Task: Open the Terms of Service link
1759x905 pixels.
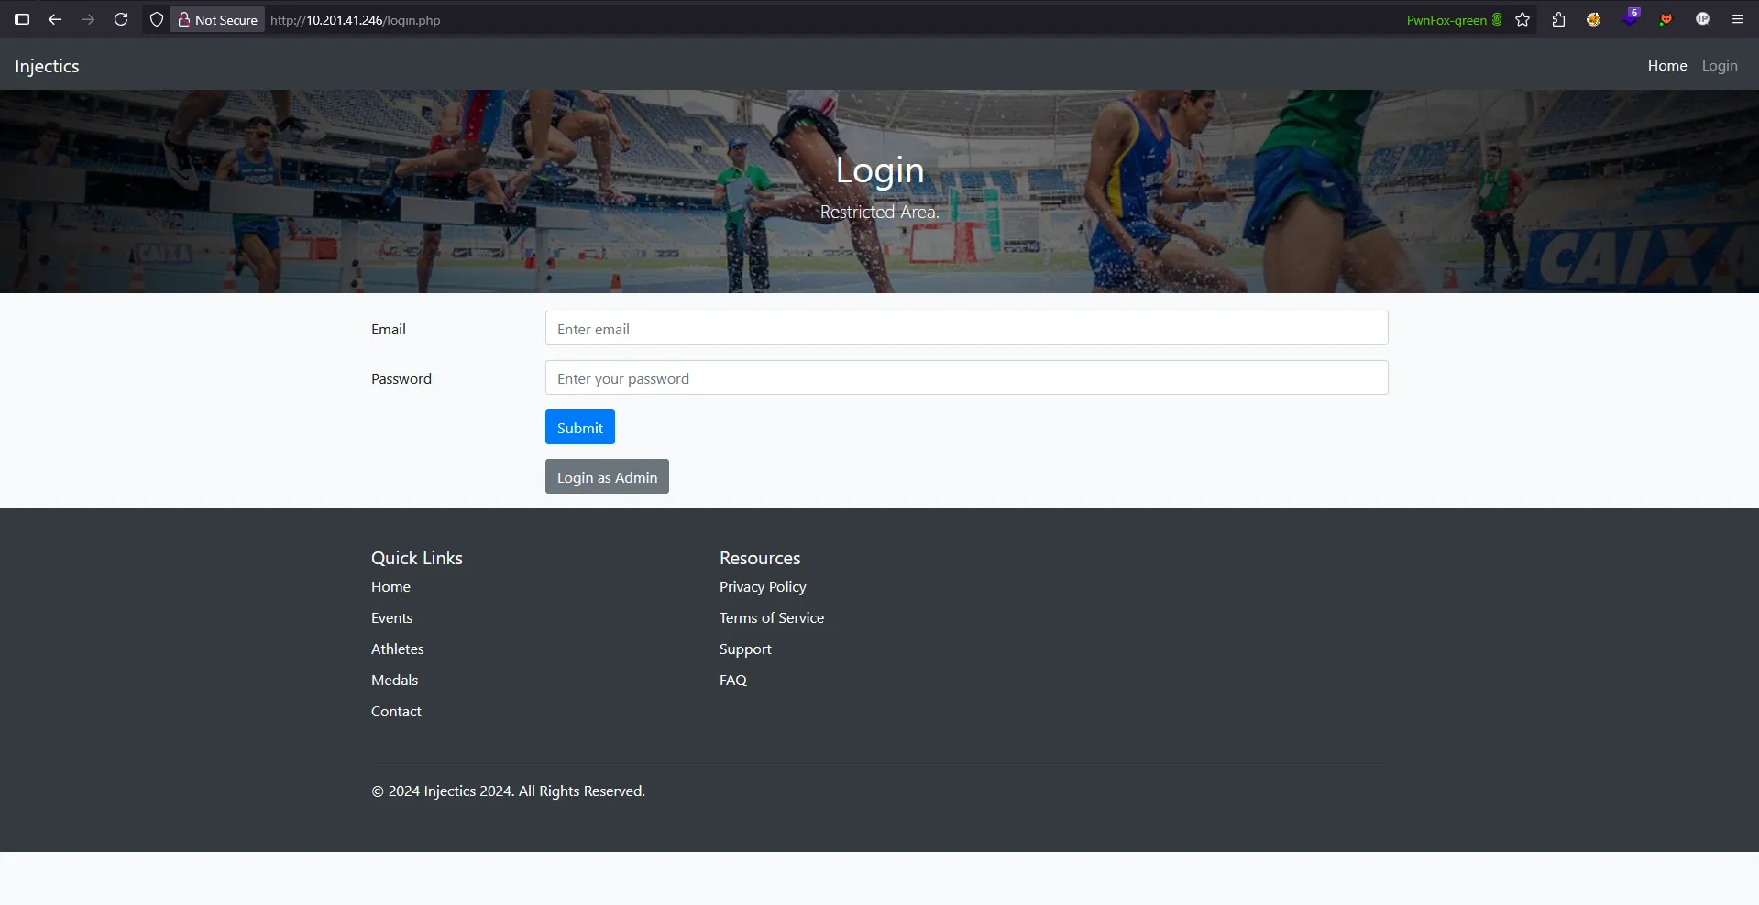Action: coord(771,617)
